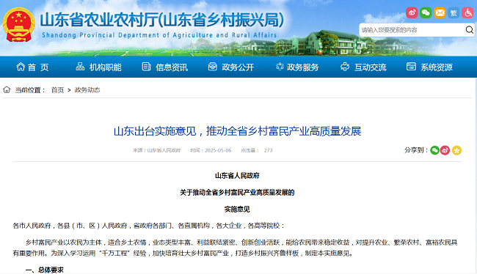Click the English department name subtitle
The height and width of the screenshot is (274, 477).
pos(159,35)
